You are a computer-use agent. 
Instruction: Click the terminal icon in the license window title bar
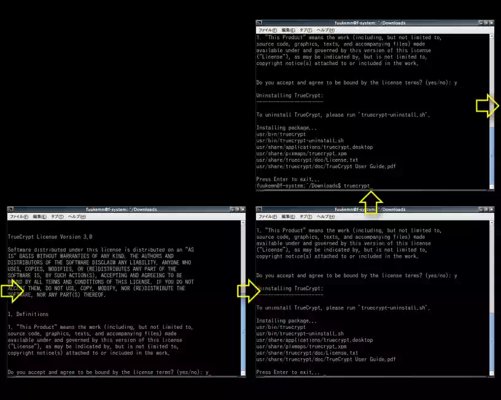point(10,209)
